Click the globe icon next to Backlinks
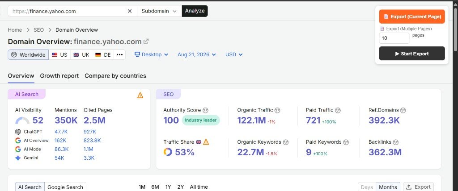This screenshot has height=191, width=458. click(x=396, y=142)
